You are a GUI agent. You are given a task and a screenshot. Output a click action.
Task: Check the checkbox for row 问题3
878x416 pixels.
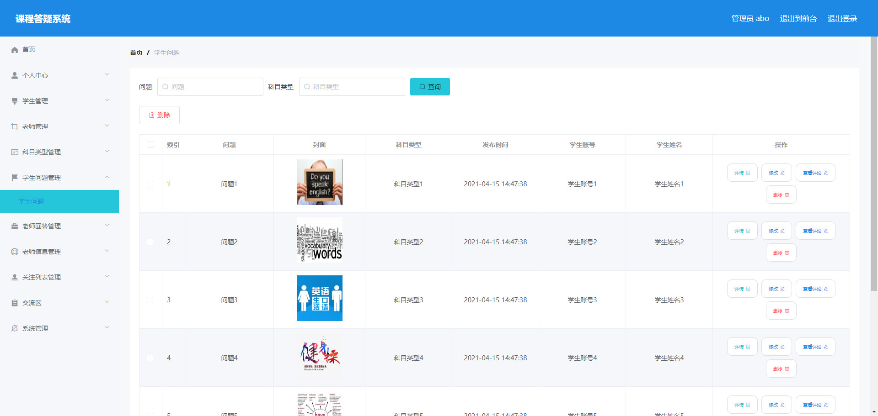150,300
